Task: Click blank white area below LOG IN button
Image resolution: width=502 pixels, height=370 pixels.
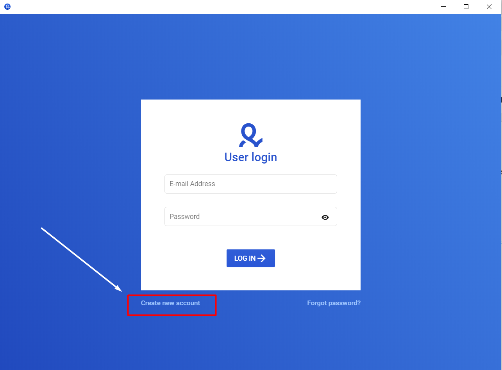Action: click(251, 279)
